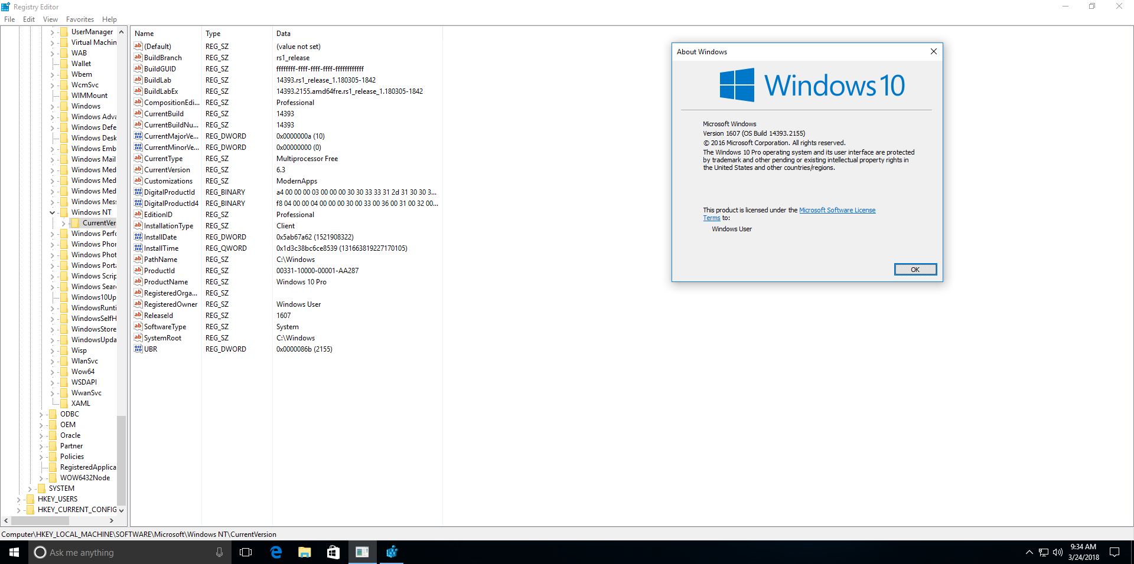Image resolution: width=1134 pixels, height=564 pixels.
Task: Select the WindowsUpdate tree key
Action: coord(94,340)
